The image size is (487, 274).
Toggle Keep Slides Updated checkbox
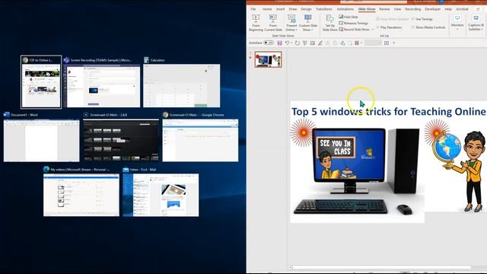(x=377, y=19)
